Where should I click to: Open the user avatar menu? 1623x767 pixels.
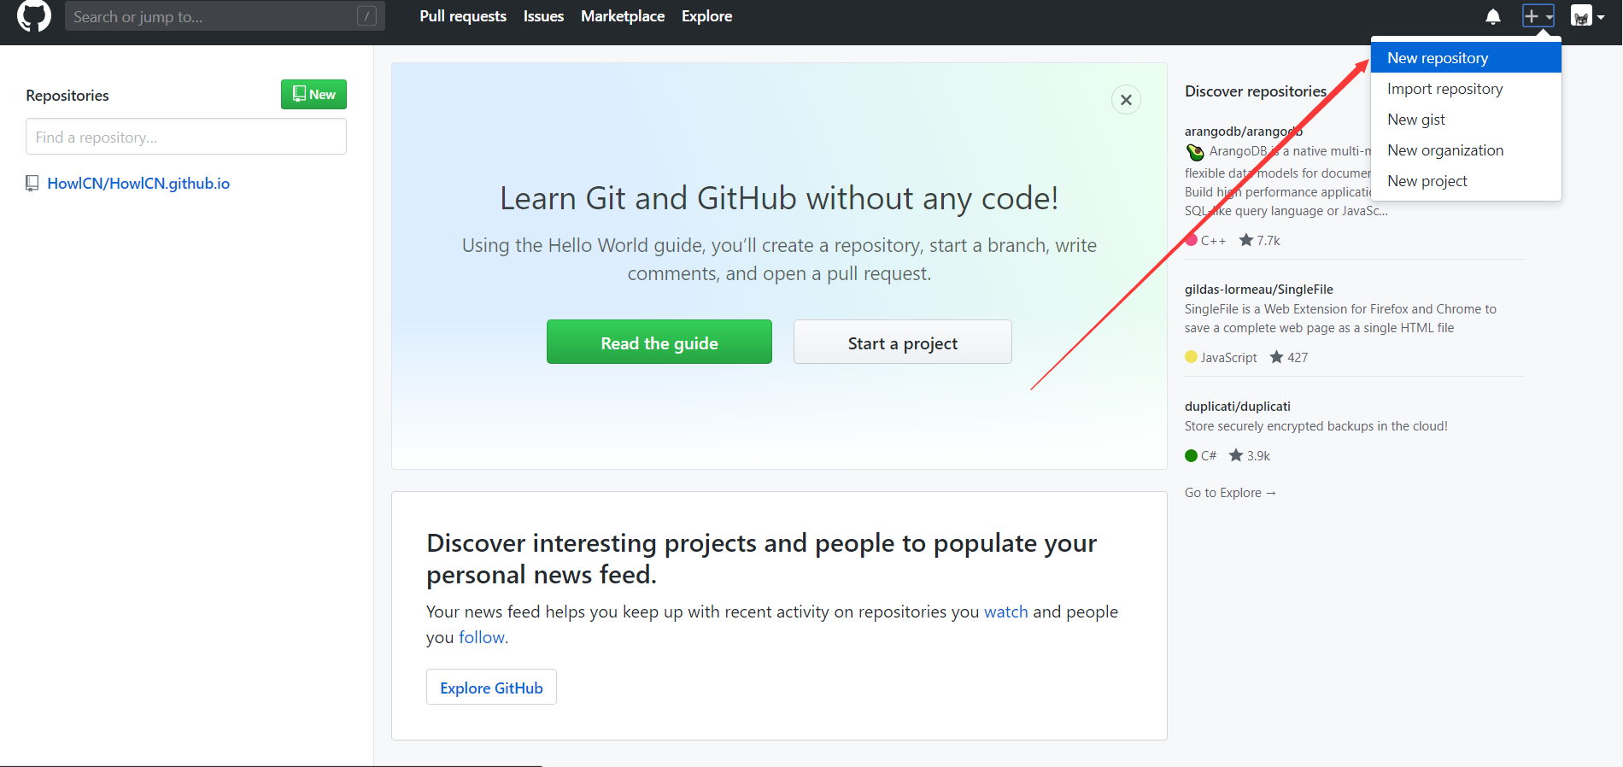click(1587, 16)
